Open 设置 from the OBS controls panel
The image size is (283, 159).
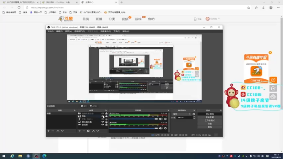[x=210, y=124]
